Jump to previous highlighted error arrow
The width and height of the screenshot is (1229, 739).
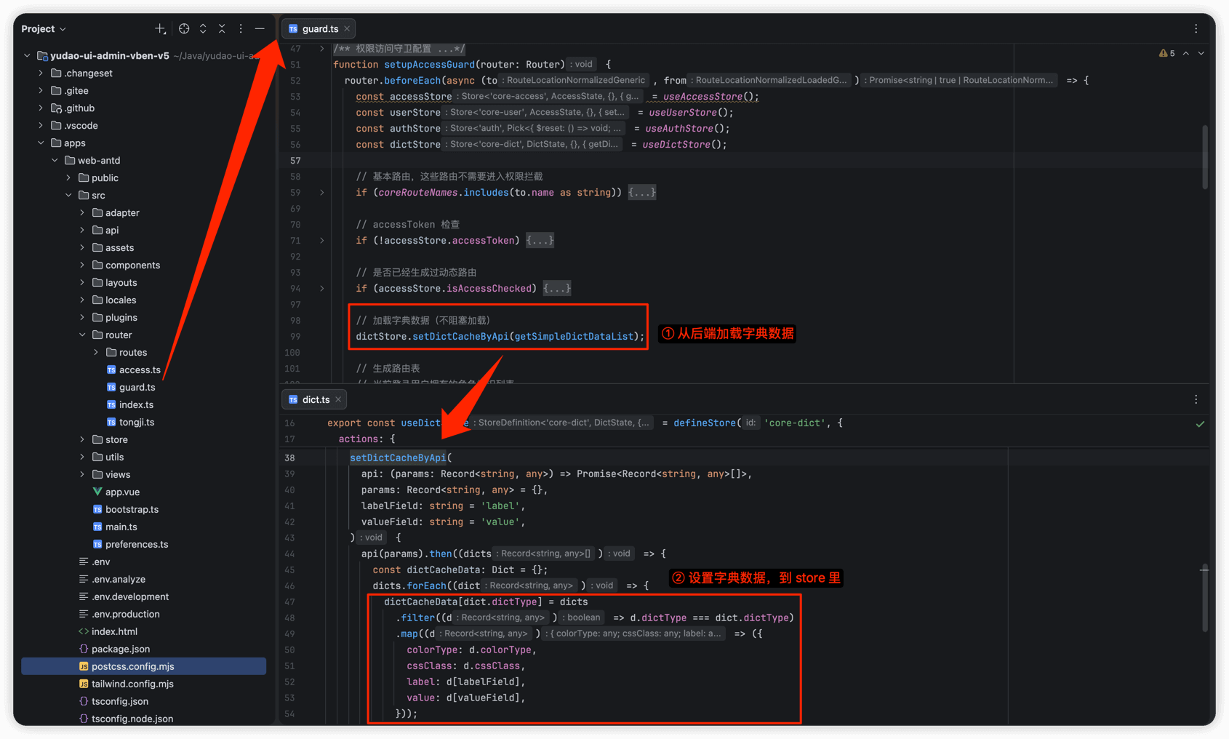coord(1186,53)
